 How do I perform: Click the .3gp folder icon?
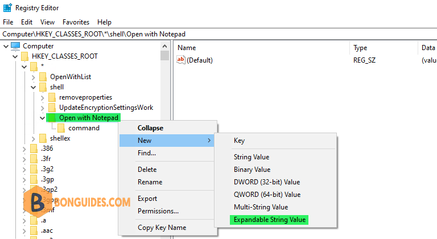(x=34, y=179)
